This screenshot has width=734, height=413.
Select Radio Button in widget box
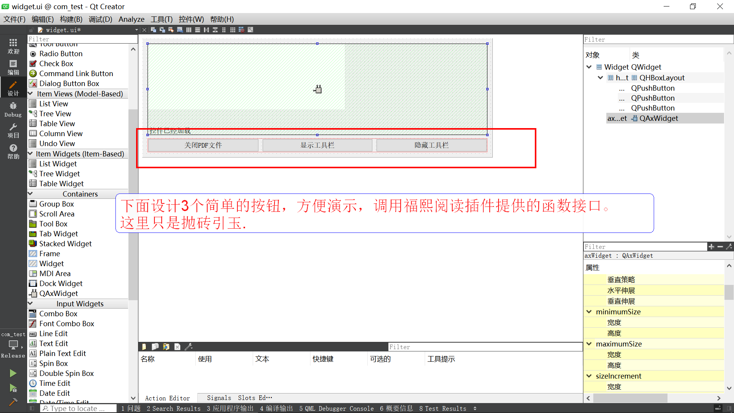tap(61, 54)
